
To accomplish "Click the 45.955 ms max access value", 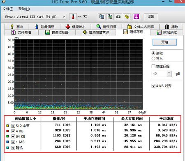I will click(x=133, y=141).
